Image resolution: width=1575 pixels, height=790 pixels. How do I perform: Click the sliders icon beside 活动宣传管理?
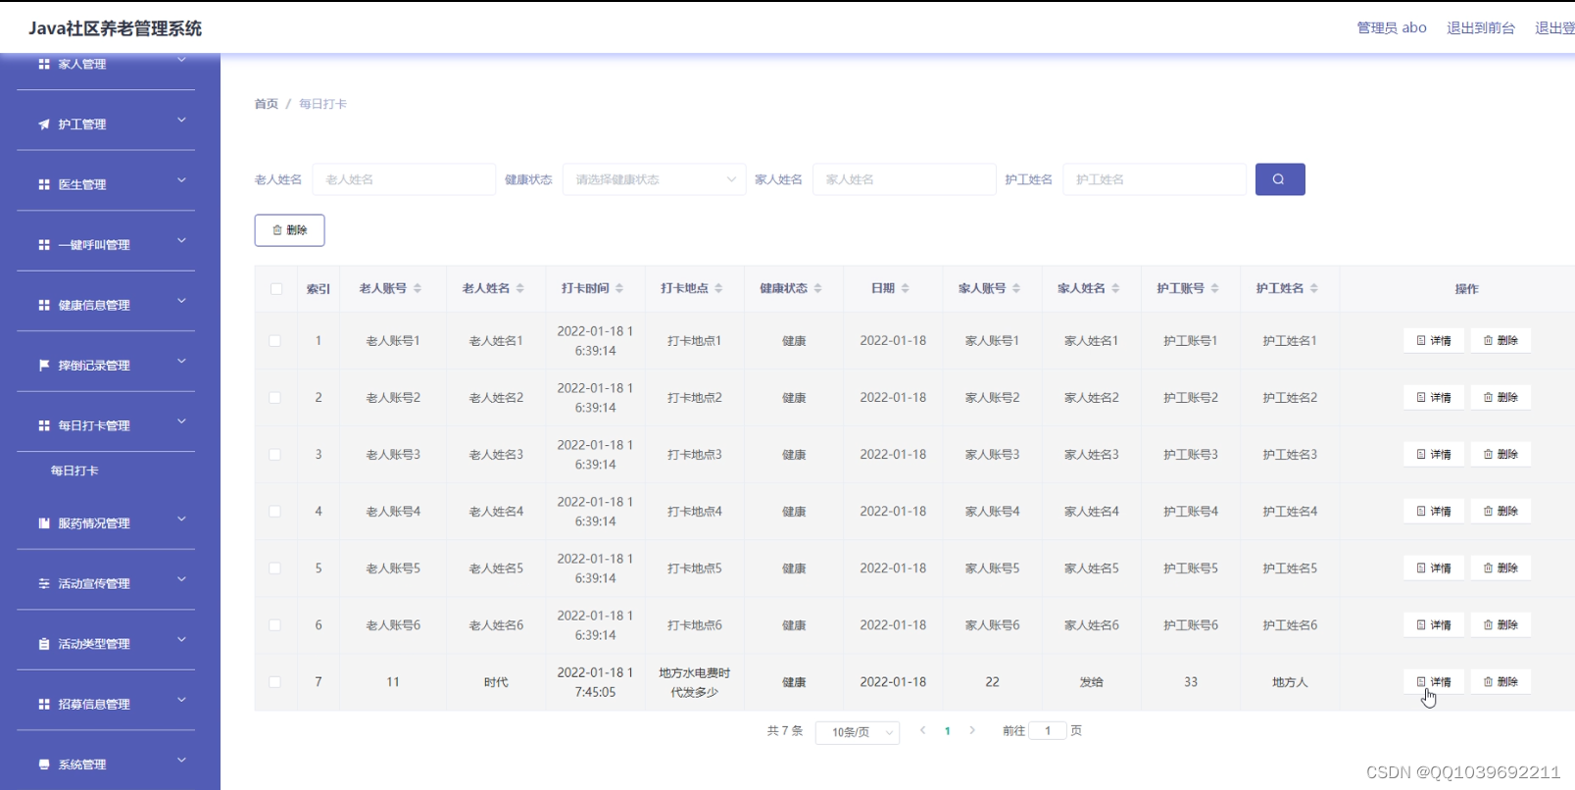click(43, 583)
